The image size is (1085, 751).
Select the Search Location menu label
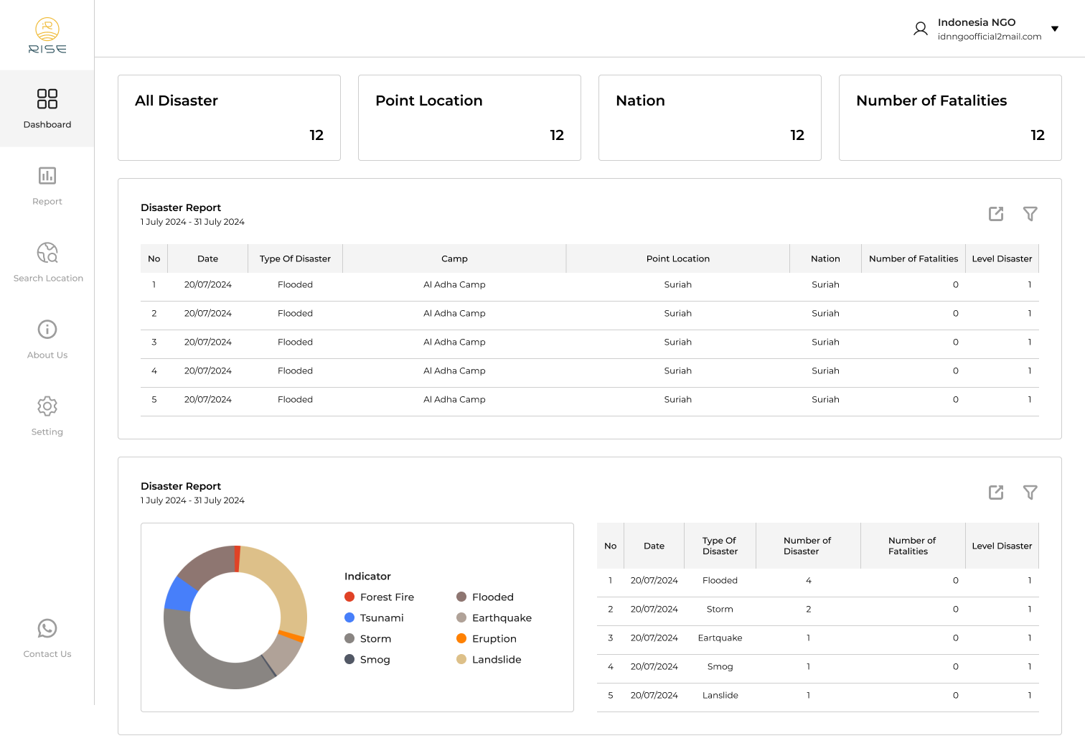48,278
